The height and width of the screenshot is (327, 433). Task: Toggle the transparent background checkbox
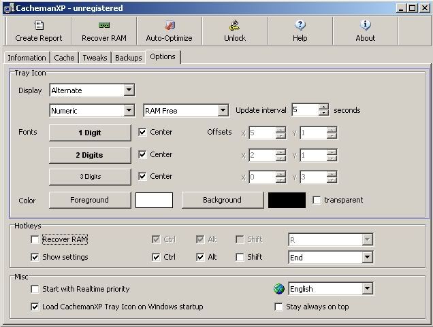(x=317, y=200)
